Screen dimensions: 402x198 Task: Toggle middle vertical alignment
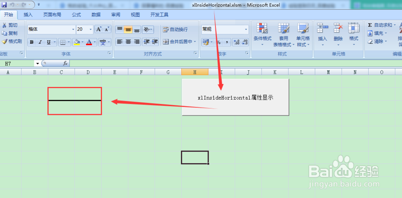pyautogui.click(x=128, y=29)
